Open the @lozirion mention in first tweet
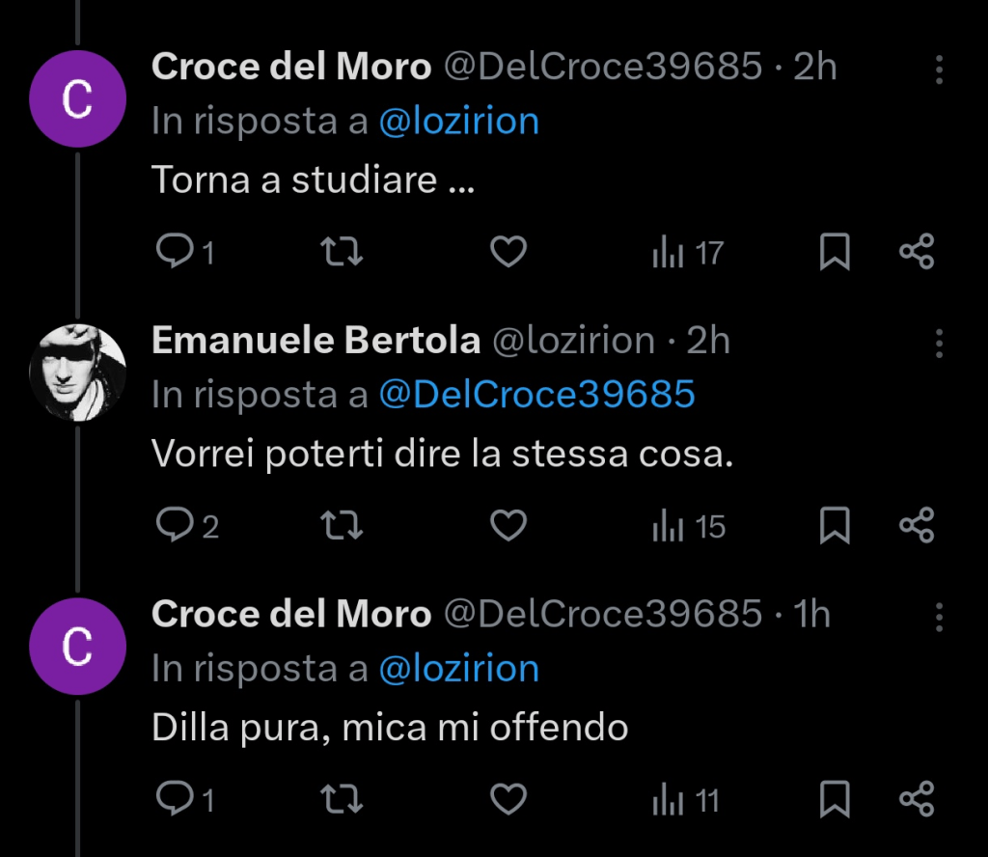 (x=458, y=122)
